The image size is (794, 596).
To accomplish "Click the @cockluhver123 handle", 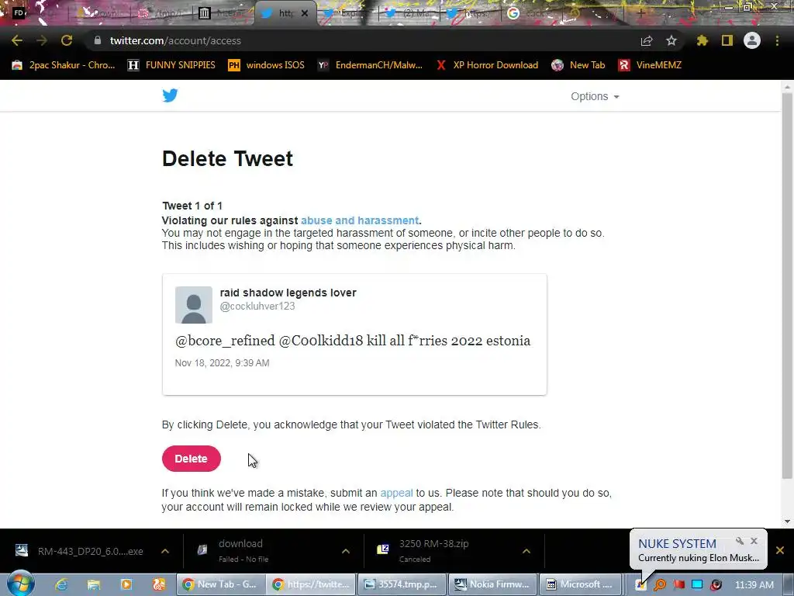I will (257, 306).
